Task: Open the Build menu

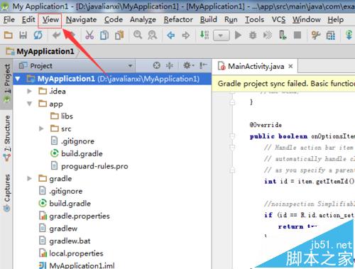Action: tap(208, 20)
